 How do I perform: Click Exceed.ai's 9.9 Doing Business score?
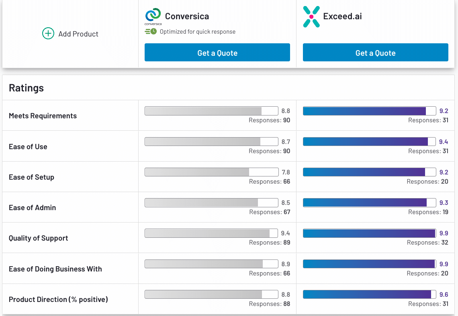[444, 264]
